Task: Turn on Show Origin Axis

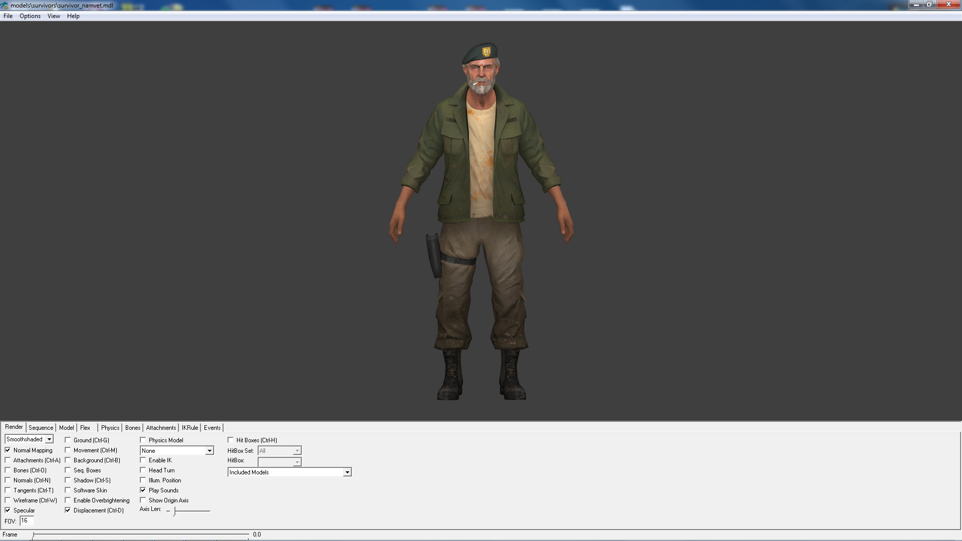Action: click(x=143, y=500)
